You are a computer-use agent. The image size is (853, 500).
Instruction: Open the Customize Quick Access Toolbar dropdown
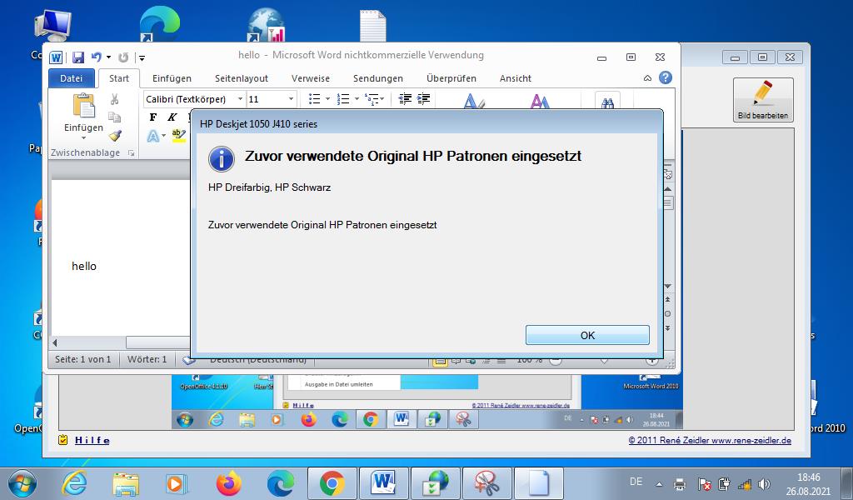click(142, 57)
